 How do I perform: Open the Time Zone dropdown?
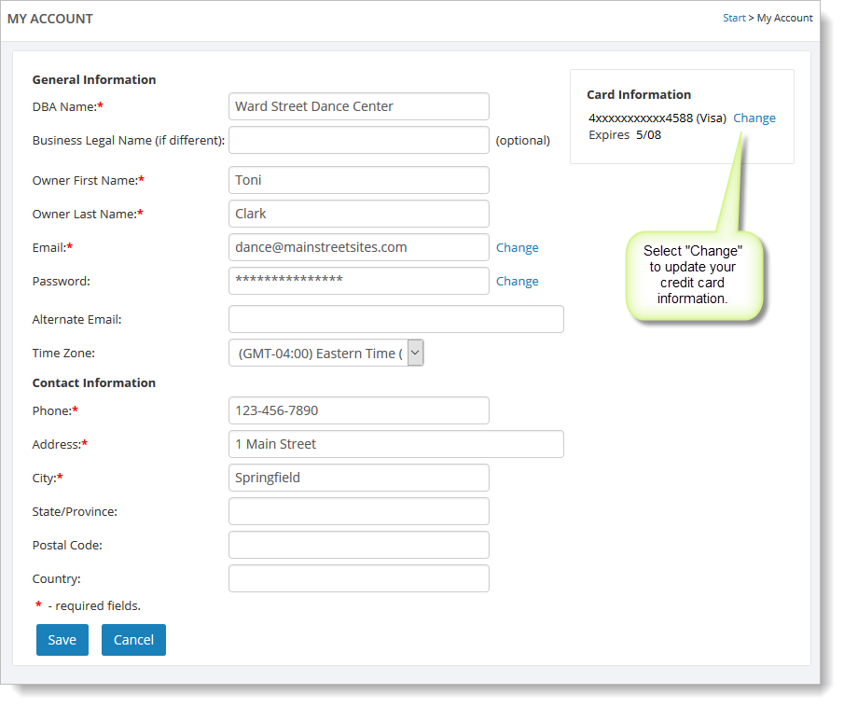(x=326, y=353)
